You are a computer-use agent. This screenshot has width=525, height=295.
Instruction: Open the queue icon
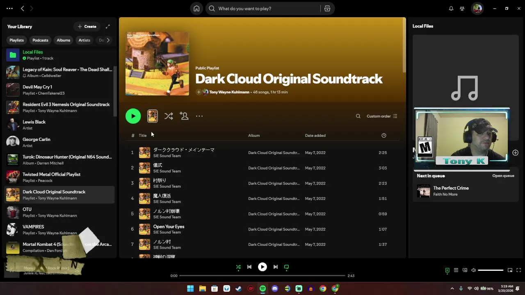tap(456, 270)
